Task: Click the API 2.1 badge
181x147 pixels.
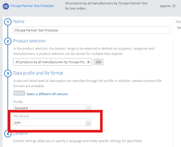Action: (19, 93)
